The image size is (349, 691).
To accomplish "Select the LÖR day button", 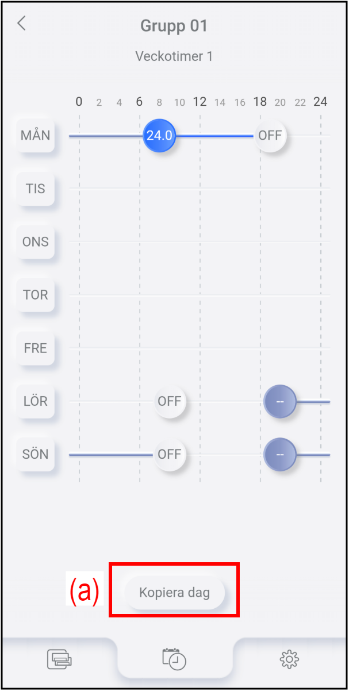I will 36,401.
